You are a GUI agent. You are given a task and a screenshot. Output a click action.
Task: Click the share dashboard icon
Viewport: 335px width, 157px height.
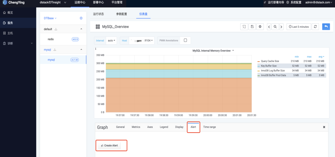244,27
